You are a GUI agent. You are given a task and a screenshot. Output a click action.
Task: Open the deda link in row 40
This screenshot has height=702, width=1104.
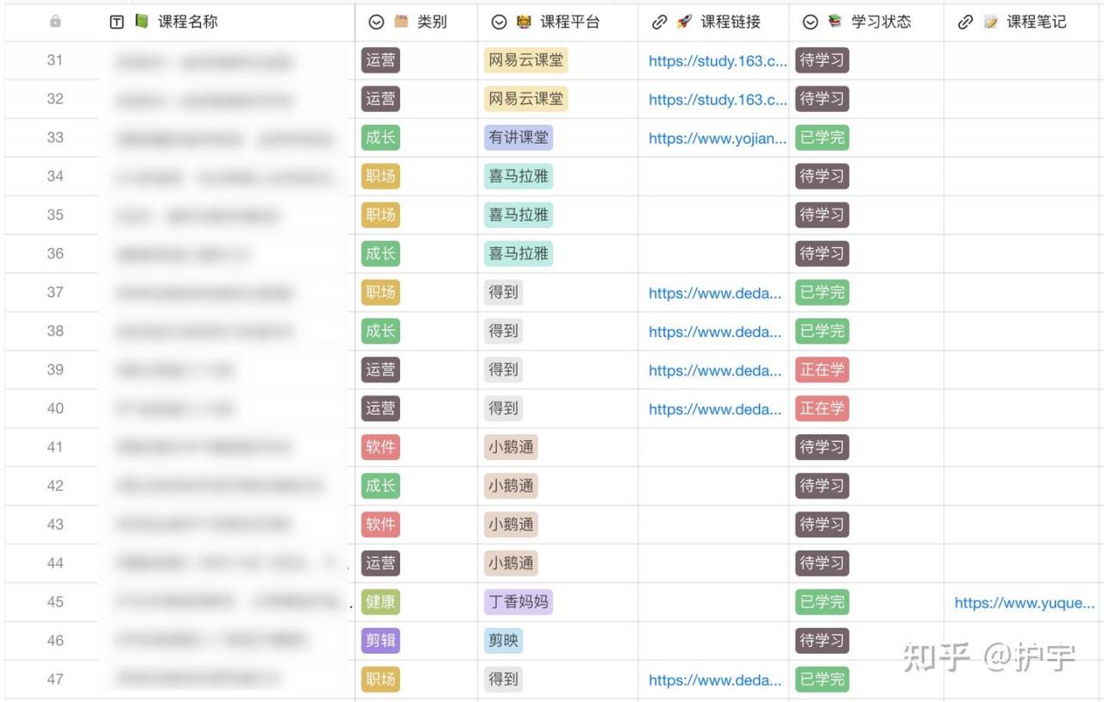tap(715, 409)
